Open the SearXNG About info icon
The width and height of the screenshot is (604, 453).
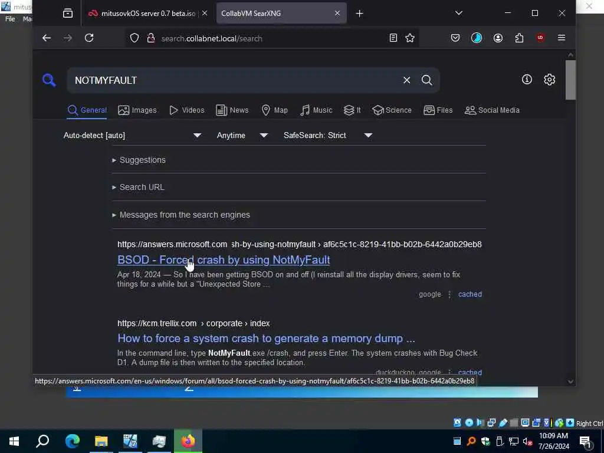click(x=527, y=80)
